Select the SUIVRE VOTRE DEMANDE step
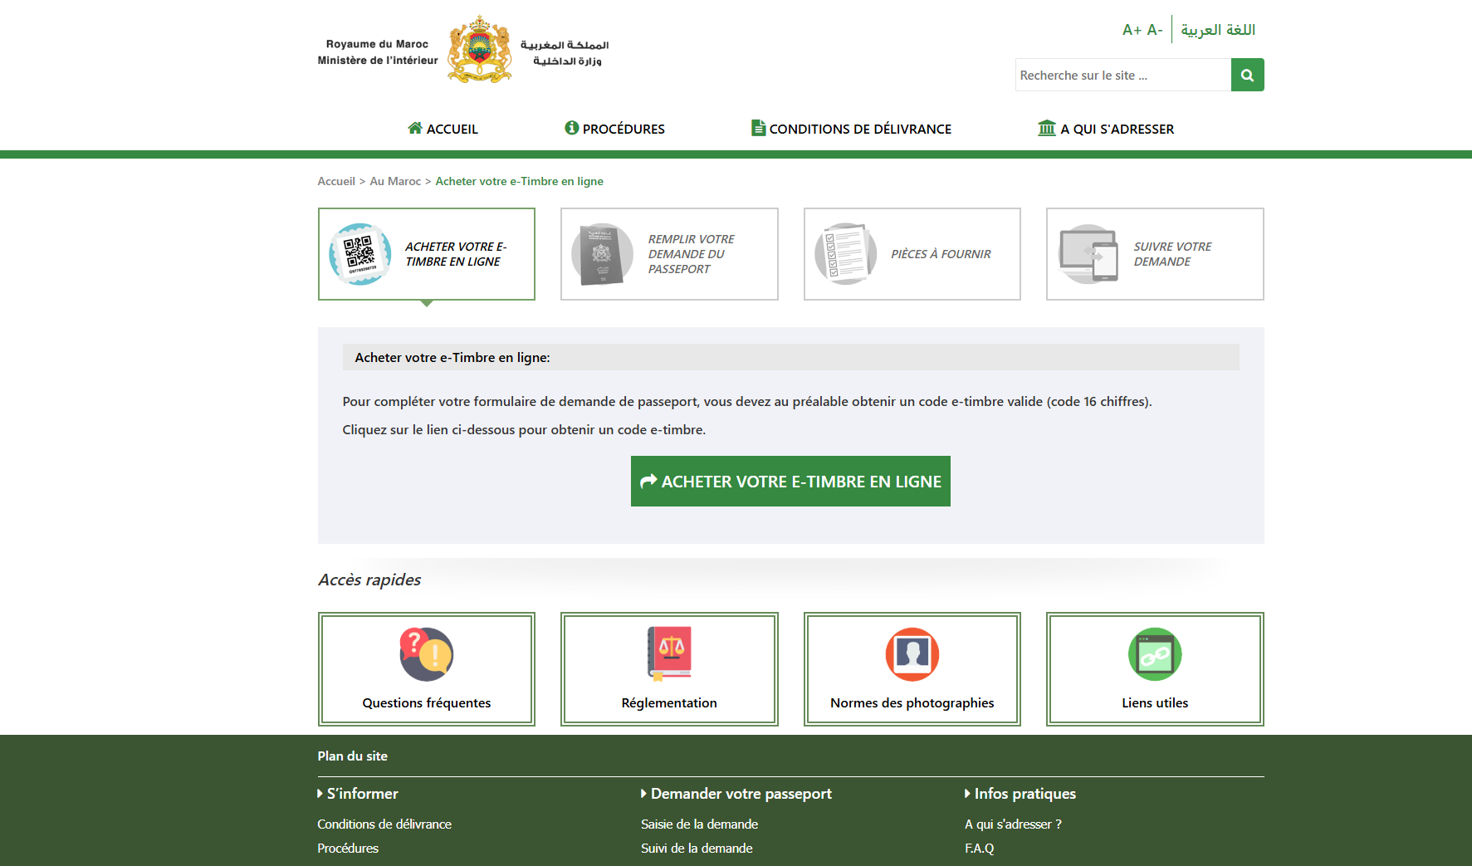The width and height of the screenshot is (1472, 866). [1155, 254]
